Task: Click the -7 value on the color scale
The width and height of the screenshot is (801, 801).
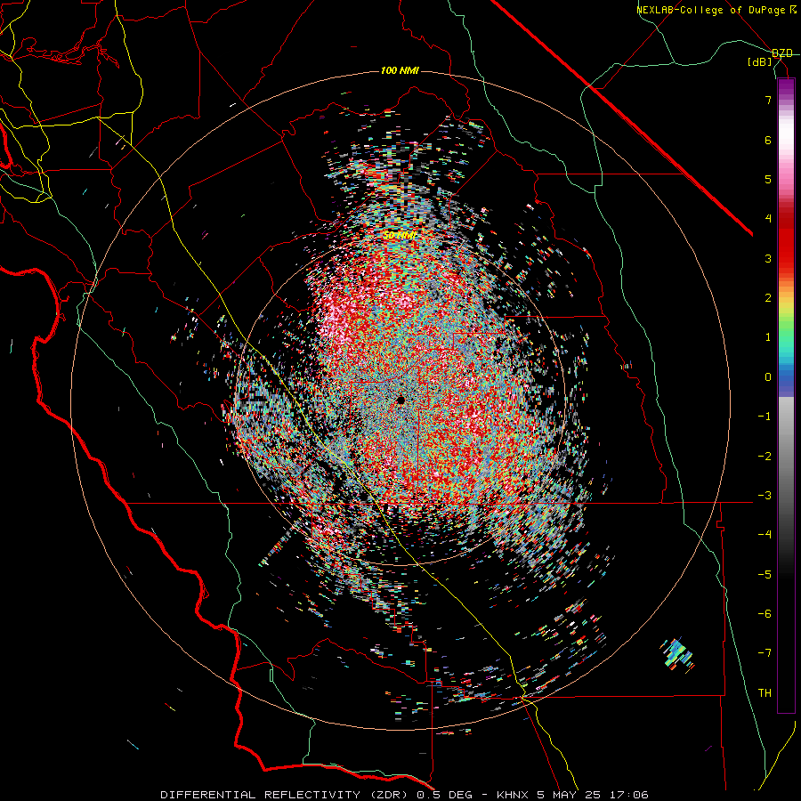Action: (x=765, y=653)
